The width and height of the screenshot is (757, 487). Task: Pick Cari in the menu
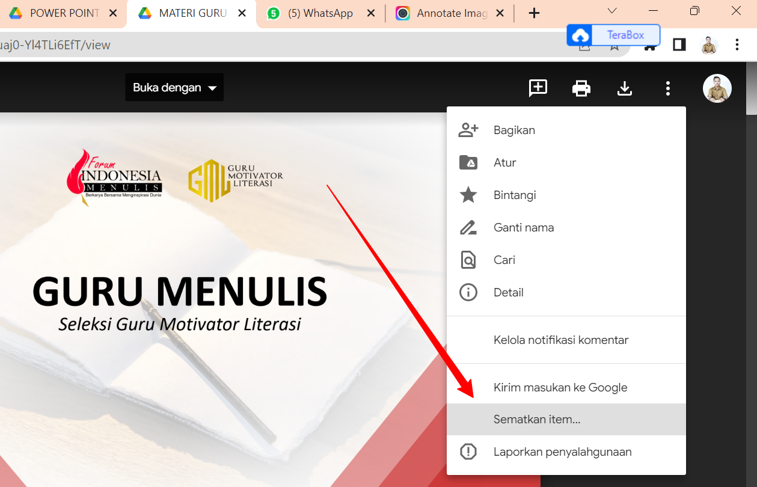[x=566, y=260]
